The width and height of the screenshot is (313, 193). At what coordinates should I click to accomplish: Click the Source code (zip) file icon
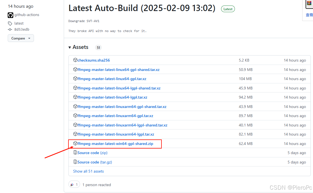(x=75, y=153)
